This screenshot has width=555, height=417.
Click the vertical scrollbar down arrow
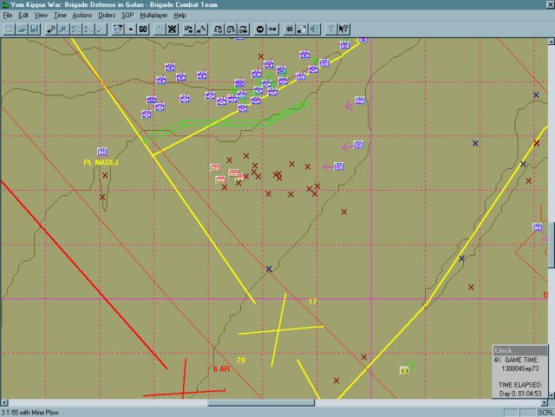pyautogui.click(x=552, y=395)
